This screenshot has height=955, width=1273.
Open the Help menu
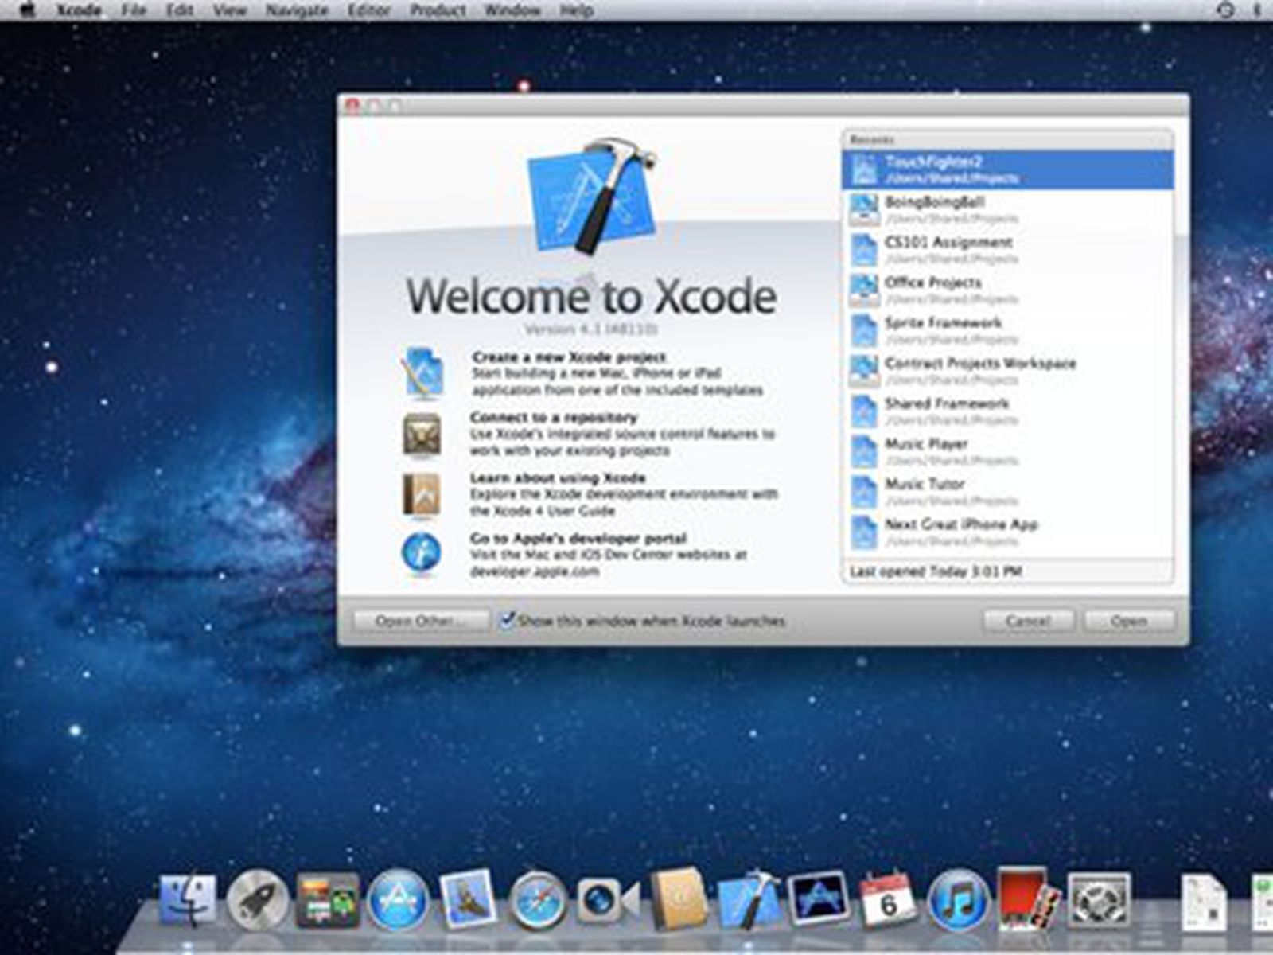coord(576,10)
